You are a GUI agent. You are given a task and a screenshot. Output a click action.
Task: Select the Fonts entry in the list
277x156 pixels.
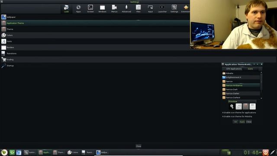point(95,41)
